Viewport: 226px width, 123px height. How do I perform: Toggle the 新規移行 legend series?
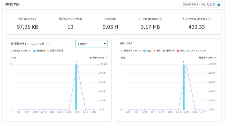(x=39, y=51)
